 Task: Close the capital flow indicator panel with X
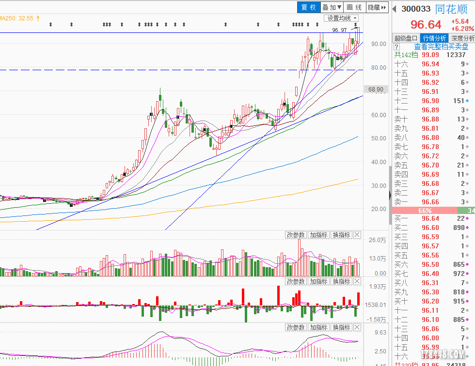[358, 281]
